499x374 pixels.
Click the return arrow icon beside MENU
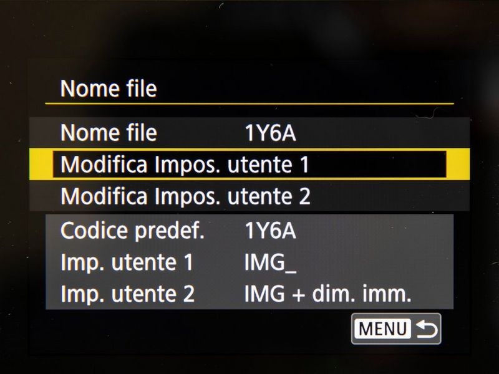click(427, 328)
